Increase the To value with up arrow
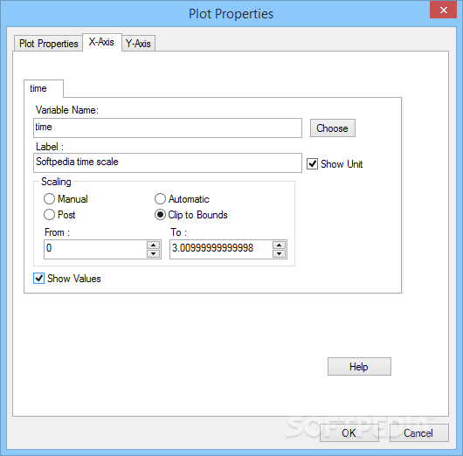This screenshot has width=463, height=456. tap(279, 245)
